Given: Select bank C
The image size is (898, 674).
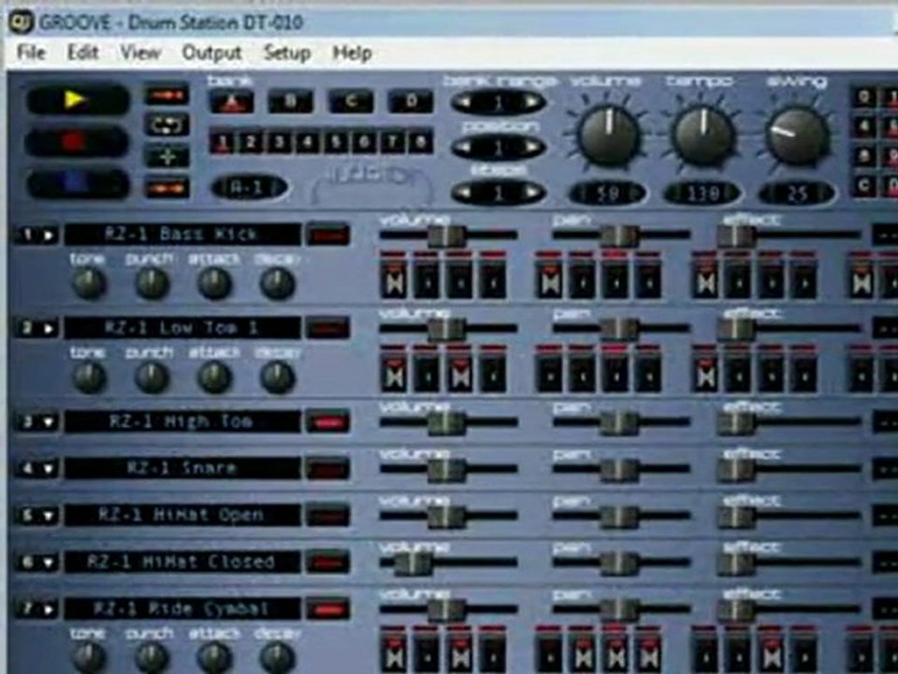Looking at the screenshot, I should [x=351, y=102].
